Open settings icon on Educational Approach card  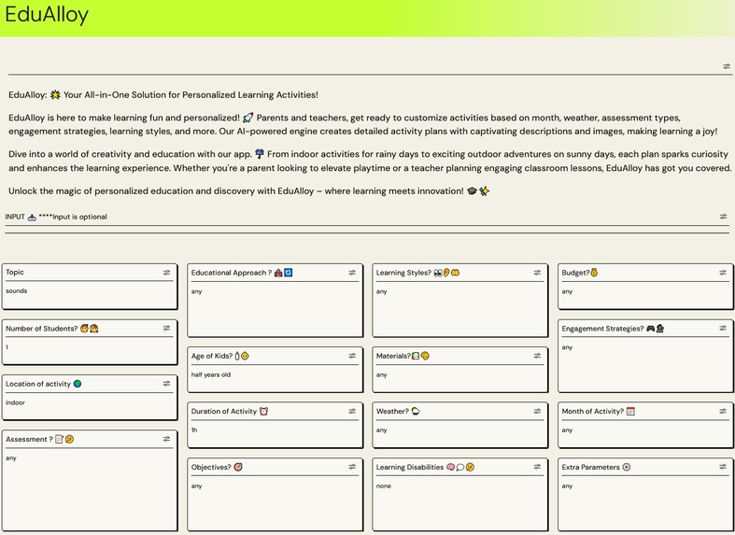click(352, 273)
